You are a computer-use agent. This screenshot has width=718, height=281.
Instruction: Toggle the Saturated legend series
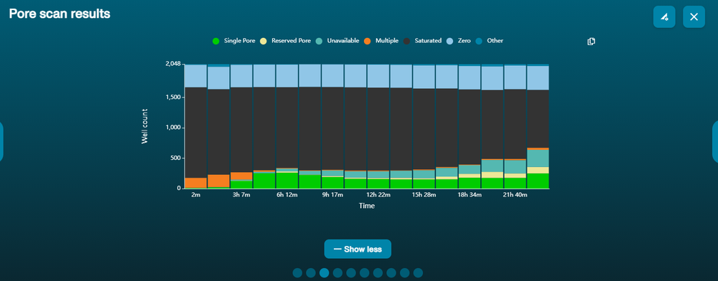click(422, 41)
